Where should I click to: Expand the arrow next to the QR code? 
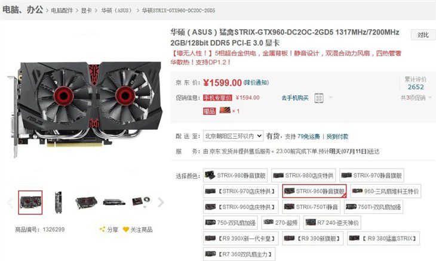330,97
